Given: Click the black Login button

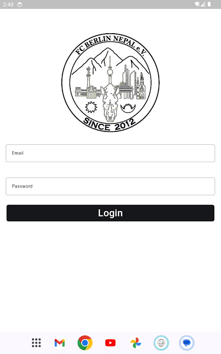Looking at the screenshot, I should (x=110, y=213).
